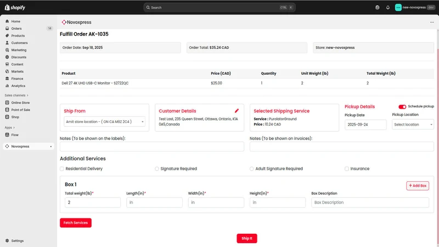Click the Dell 27 4K UHD monitor product name

point(95,83)
